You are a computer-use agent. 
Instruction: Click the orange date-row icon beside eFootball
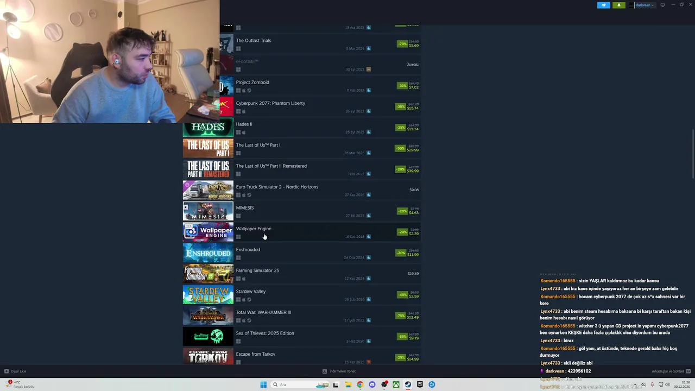369,70
